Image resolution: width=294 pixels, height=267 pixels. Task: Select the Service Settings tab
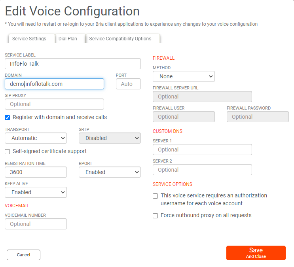pyautogui.click(x=29, y=39)
